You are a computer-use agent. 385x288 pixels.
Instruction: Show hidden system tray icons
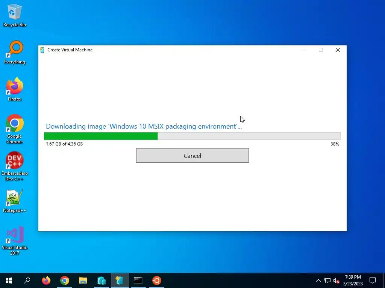pyautogui.click(x=318, y=280)
